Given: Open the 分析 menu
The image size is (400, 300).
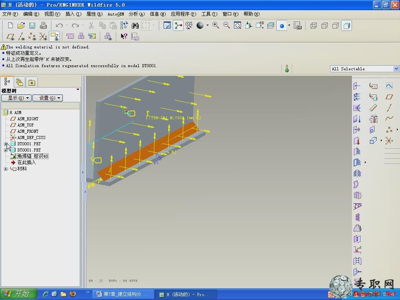Looking at the screenshot, I should tap(136, 14).
